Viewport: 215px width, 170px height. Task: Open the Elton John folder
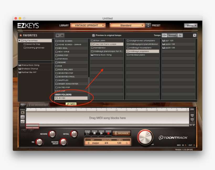pos(106,41)
